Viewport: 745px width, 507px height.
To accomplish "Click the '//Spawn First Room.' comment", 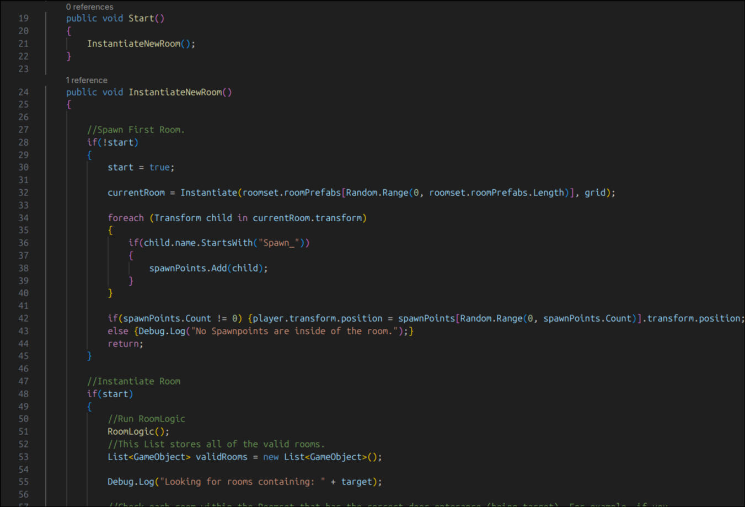I will [x=136, y=130].
